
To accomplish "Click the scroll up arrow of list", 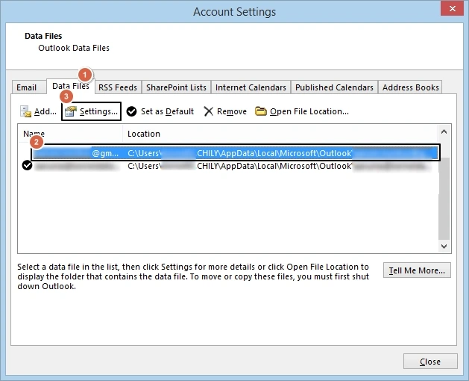I will pos(444,131).
